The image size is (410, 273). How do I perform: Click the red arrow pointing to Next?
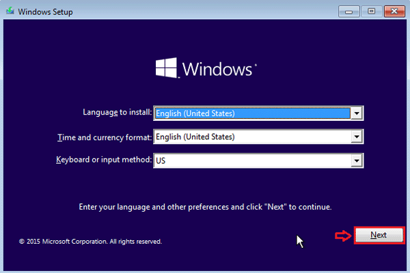pos(342,235)
